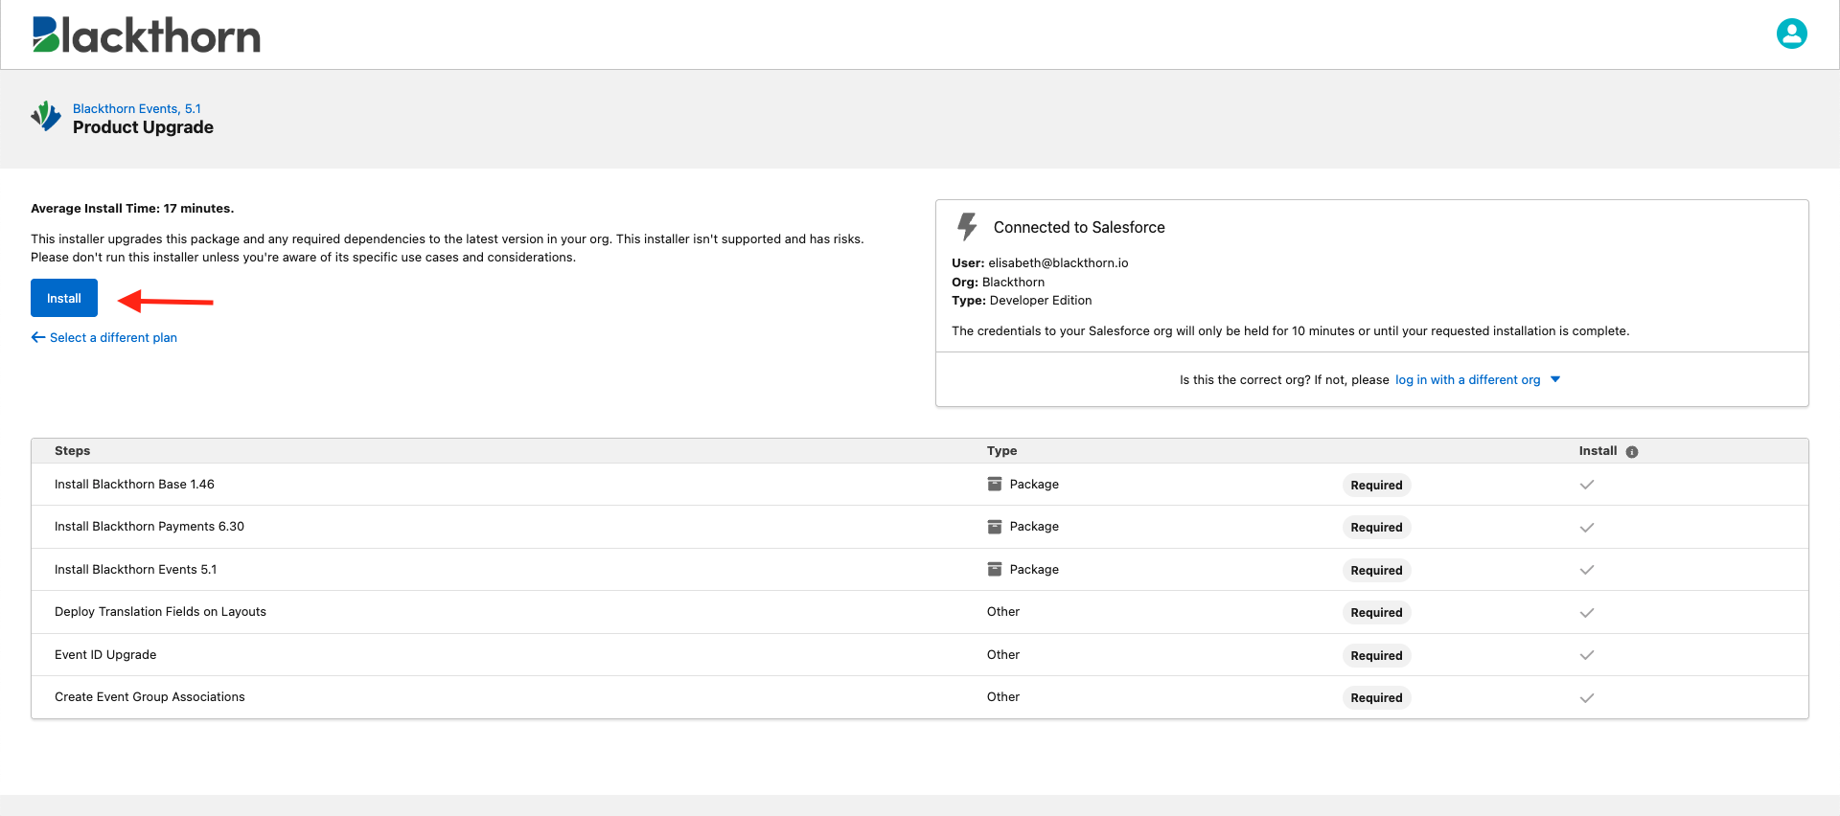Open the user profile avatar icon
This screenshot has width=1840, height=816.
tap(1791, 34)
